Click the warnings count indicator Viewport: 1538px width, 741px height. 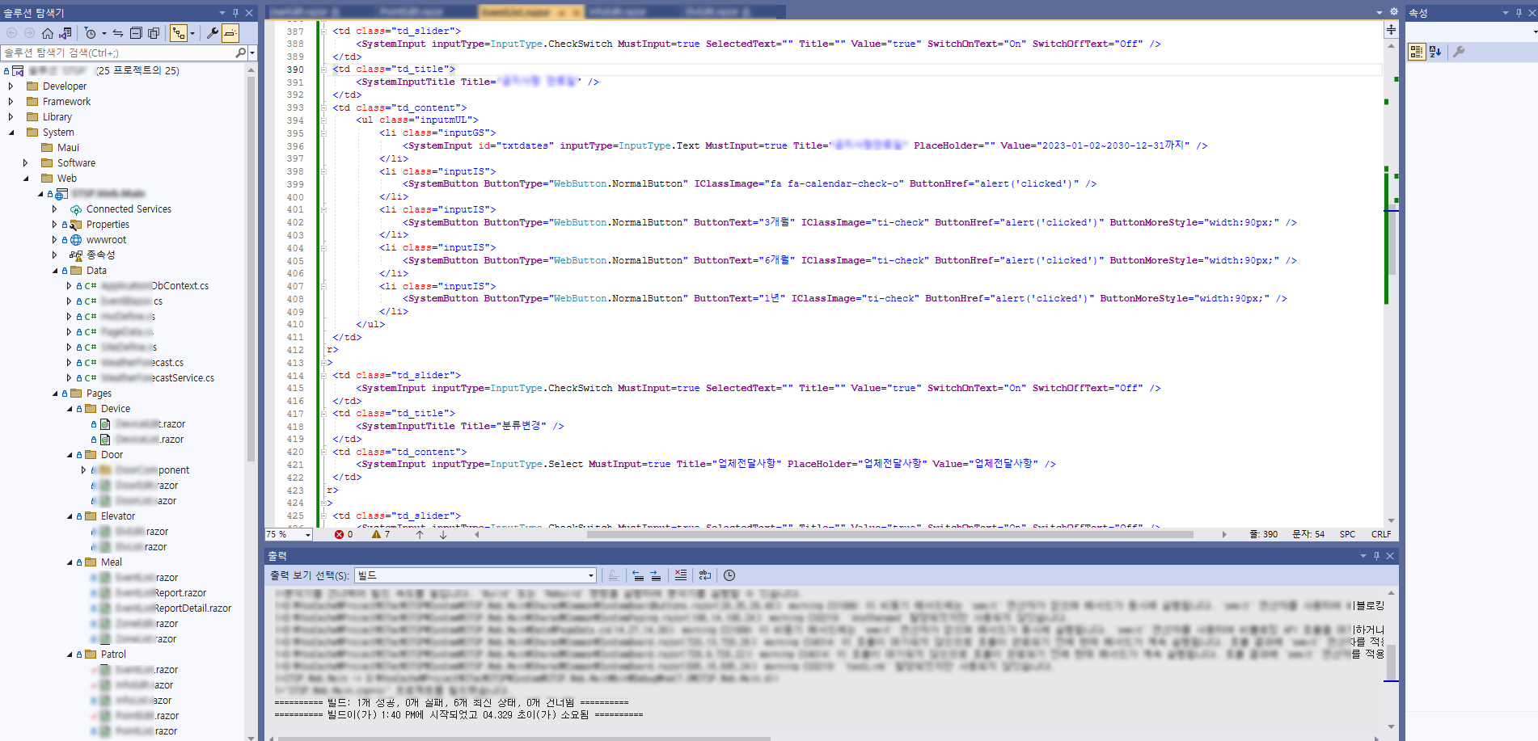pyautogui.click(x=381, y=534)
